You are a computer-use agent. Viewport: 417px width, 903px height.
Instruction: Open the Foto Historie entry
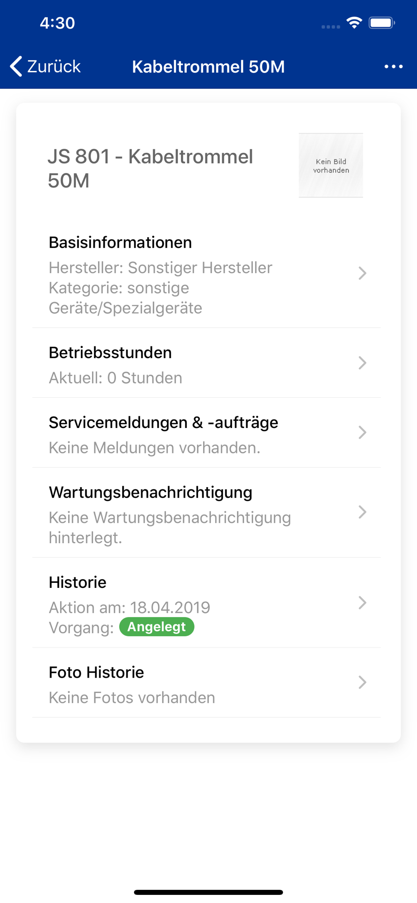tap(96, 672)
